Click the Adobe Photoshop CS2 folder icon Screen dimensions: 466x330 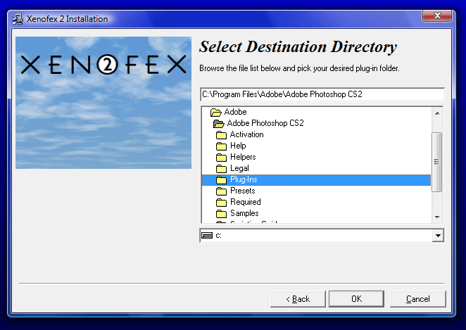[218, 124]
